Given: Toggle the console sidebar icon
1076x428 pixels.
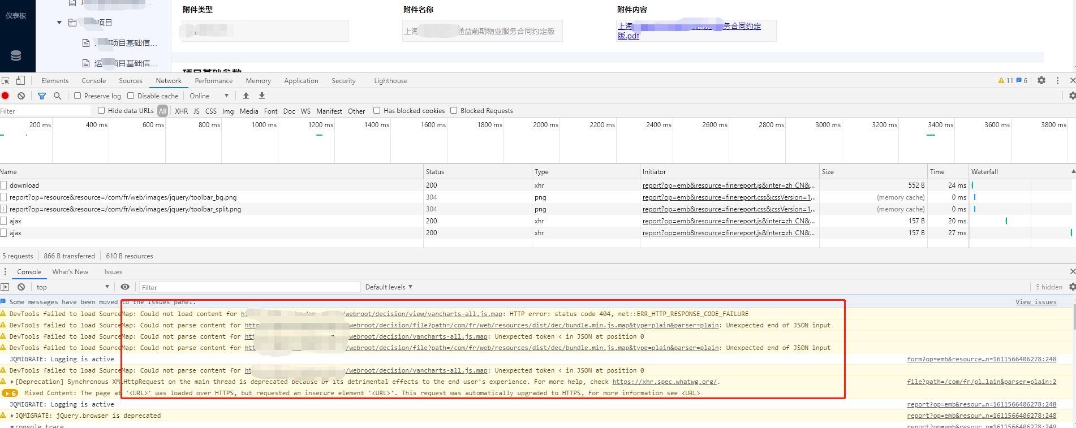Looking at the screenshot, I should (x=5, y=287).
